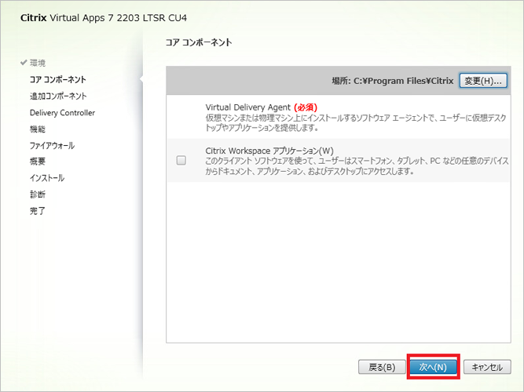Click the 次へ(N) button
Image resolution: width=524 pixels, height=392 pixels.
433,367
